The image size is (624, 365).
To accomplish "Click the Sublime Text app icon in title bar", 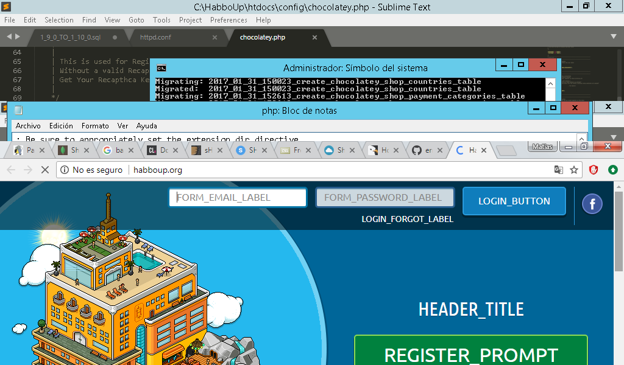I will click(6, 6).
